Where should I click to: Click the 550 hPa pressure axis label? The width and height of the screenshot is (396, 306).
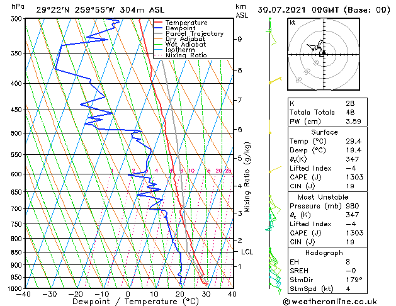[x=18, y=154]
